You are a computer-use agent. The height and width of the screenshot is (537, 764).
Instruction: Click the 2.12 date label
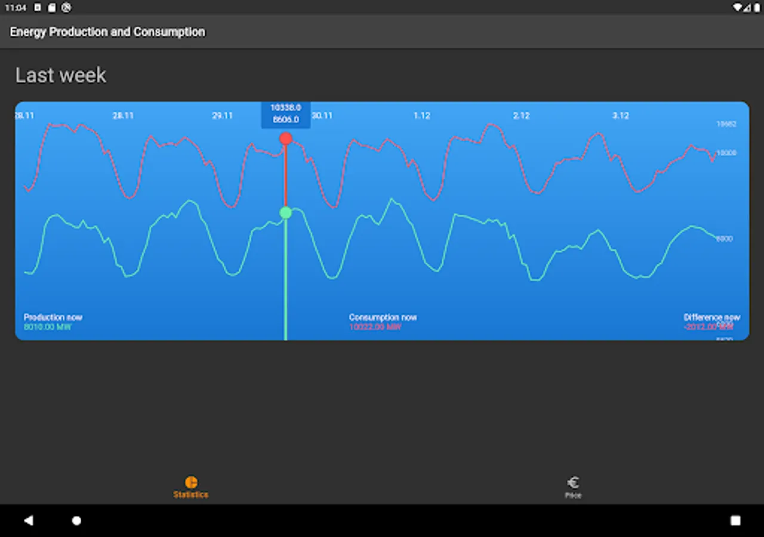522,116
